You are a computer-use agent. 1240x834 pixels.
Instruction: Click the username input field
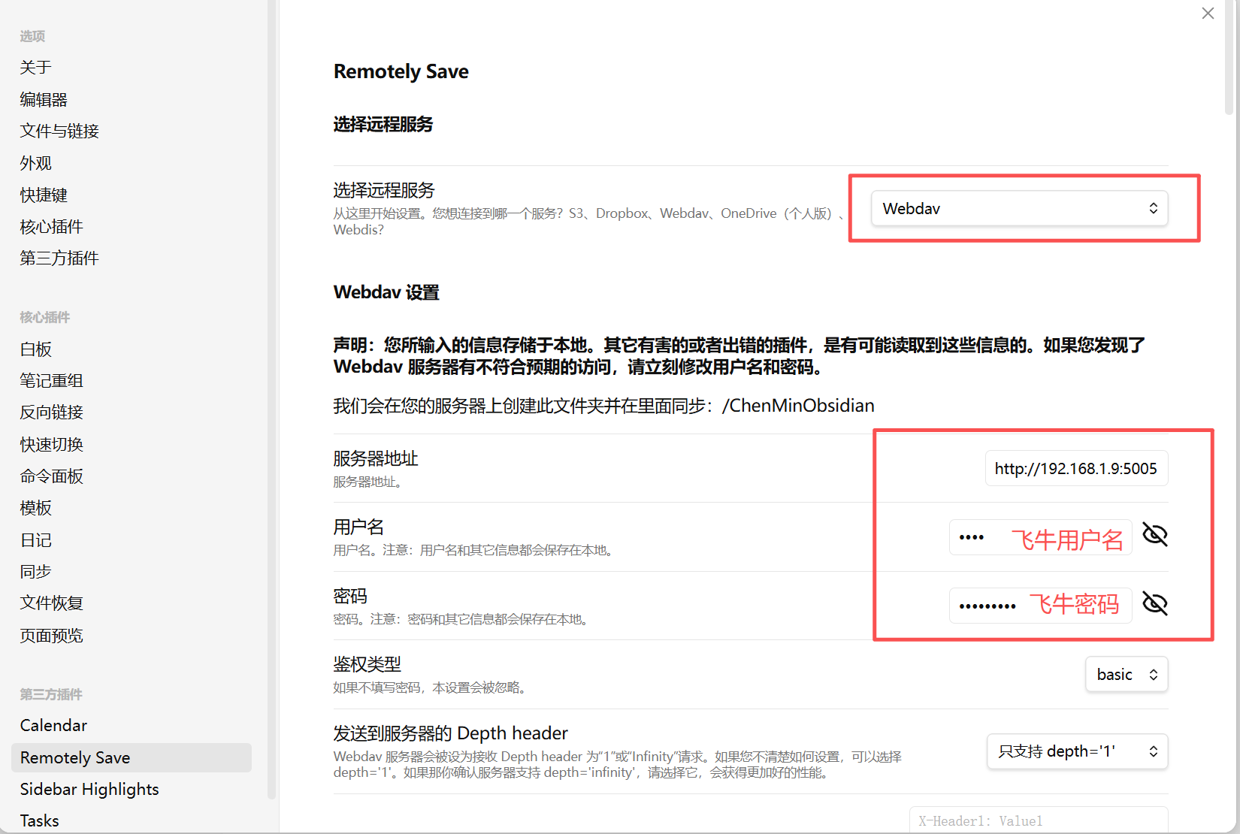coord(1041,537)
